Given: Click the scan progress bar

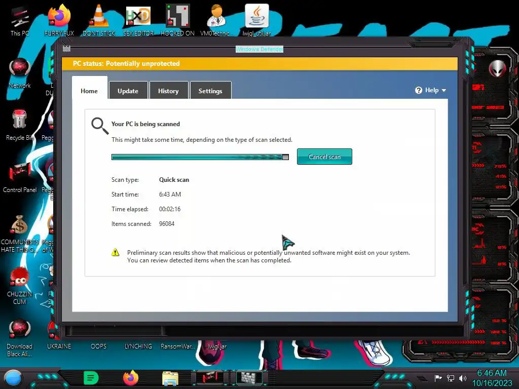Looking at the screenshot, I should pyautogui.click(x=200, y=157).
